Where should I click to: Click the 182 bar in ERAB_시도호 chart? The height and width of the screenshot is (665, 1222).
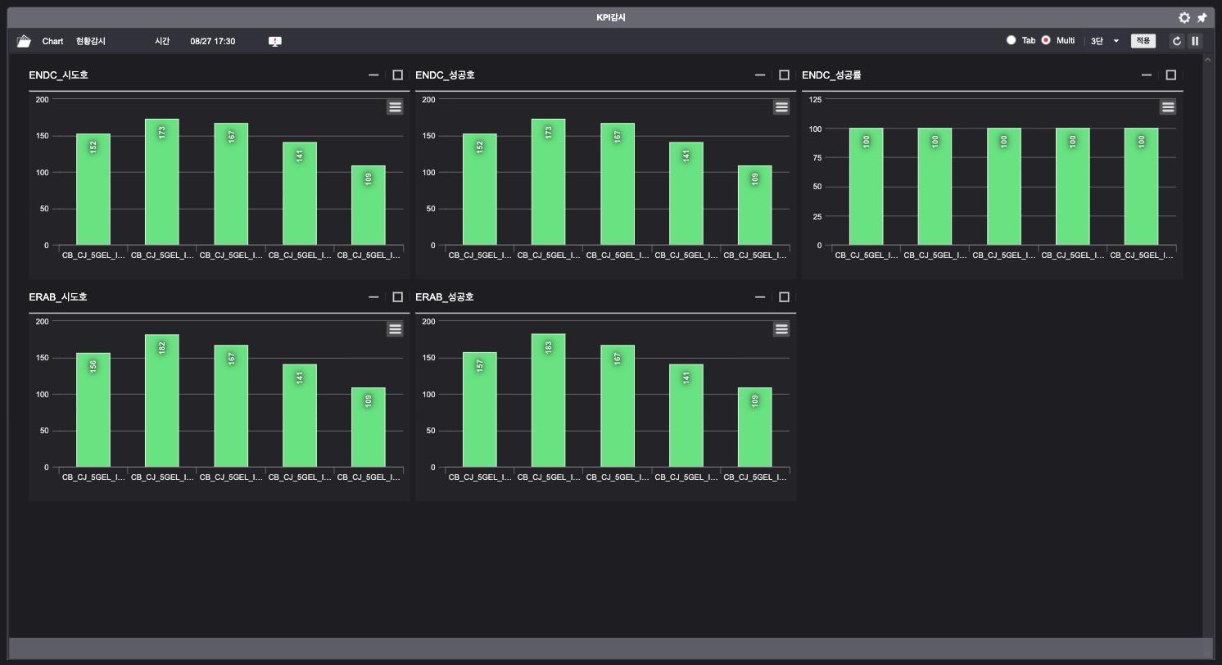tap(162, 400)
